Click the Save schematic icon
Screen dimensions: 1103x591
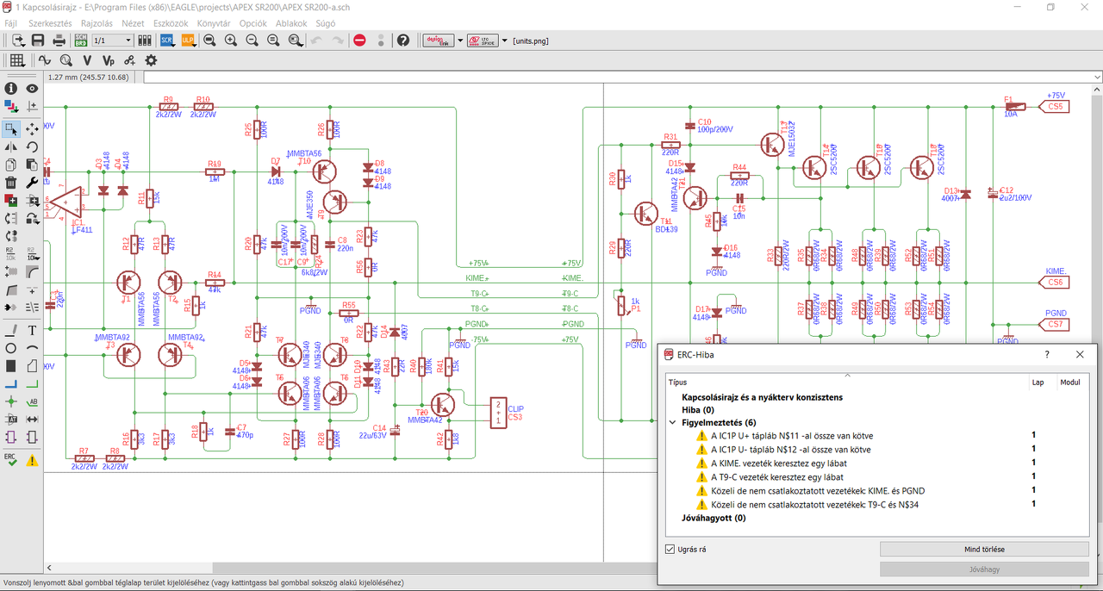click(x=38, y=40)
